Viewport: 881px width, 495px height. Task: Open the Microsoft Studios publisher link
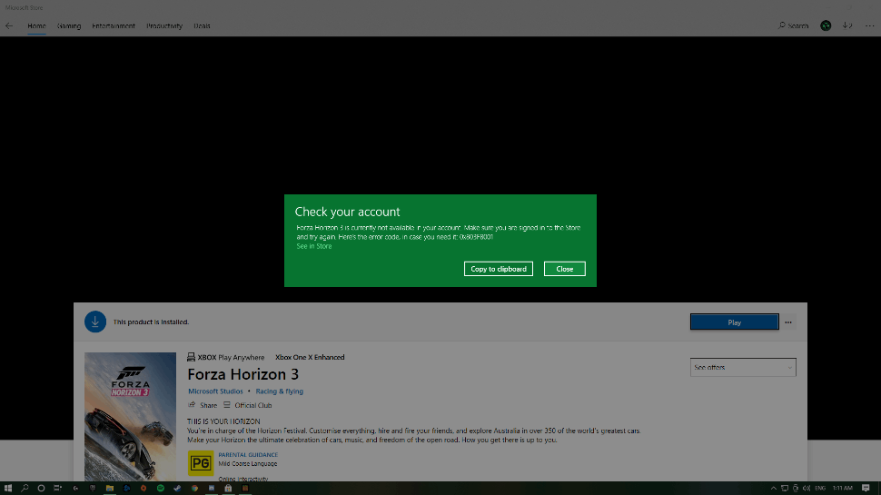pos(216,391)
